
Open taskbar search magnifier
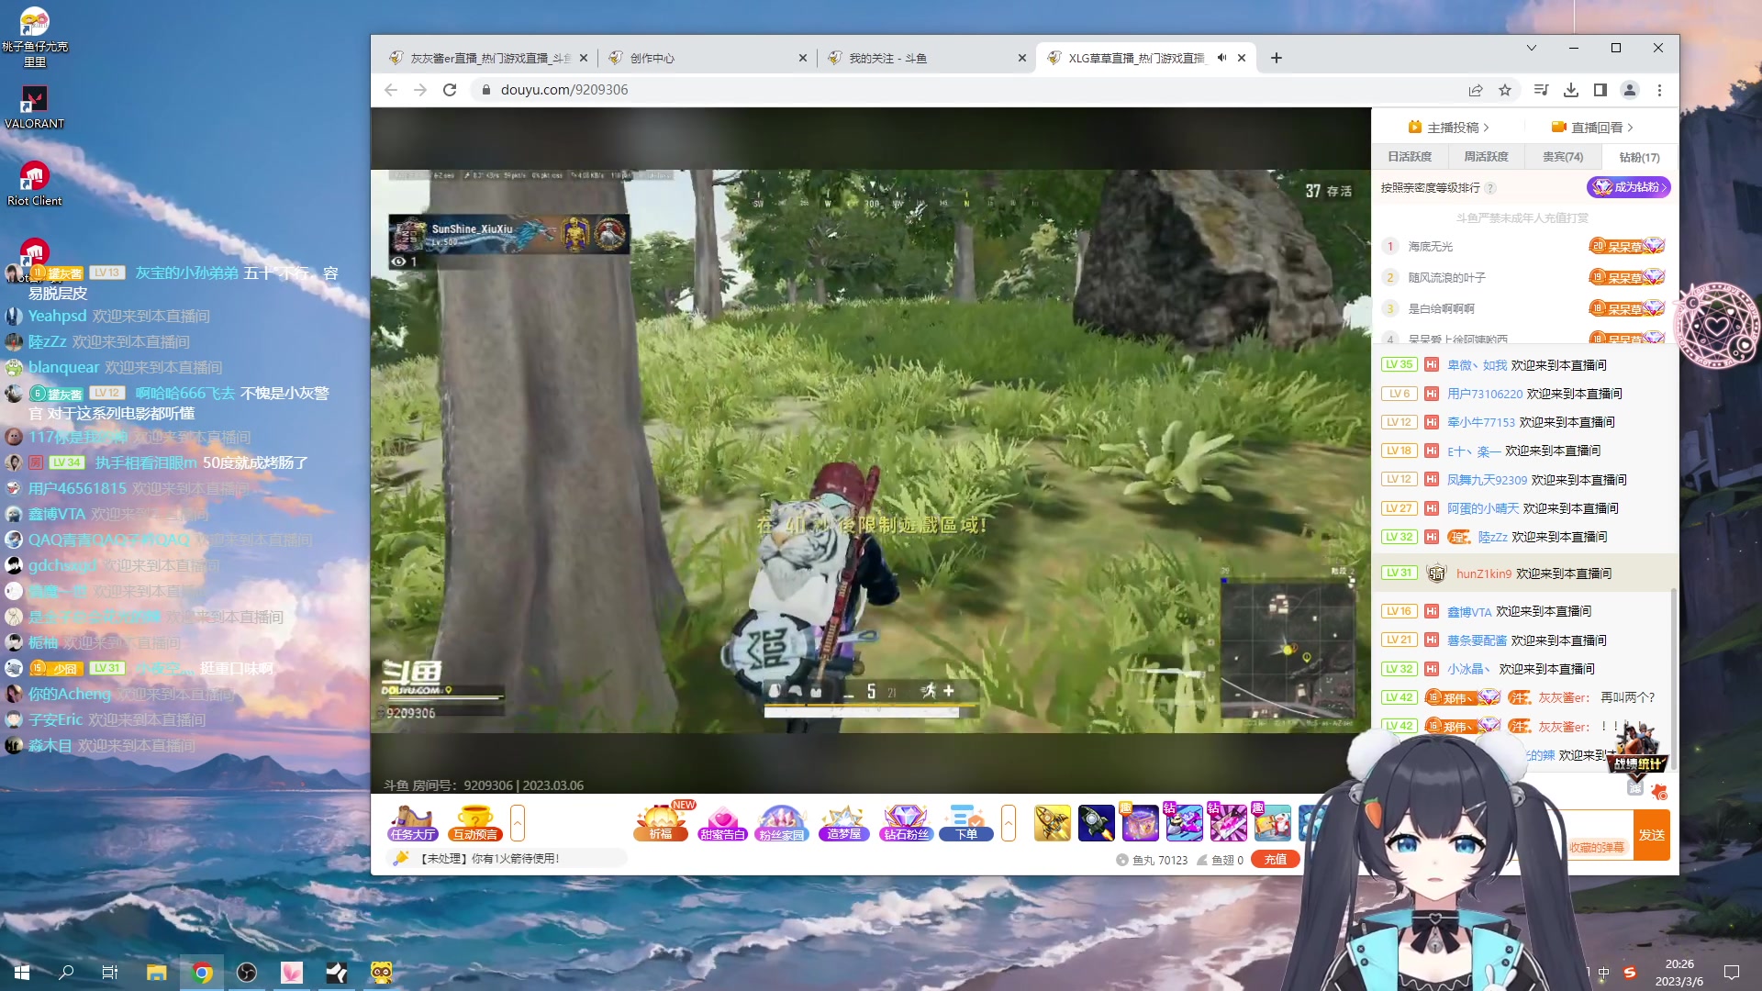66,972
